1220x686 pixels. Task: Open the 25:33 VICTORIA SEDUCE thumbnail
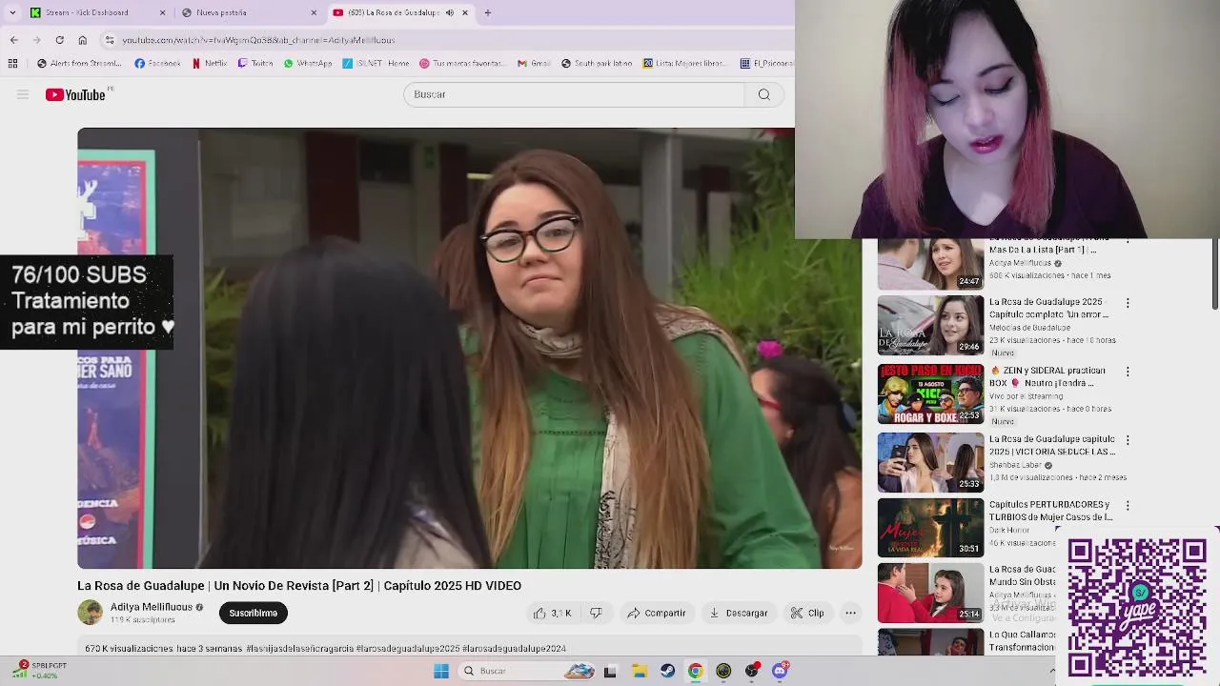930,463
